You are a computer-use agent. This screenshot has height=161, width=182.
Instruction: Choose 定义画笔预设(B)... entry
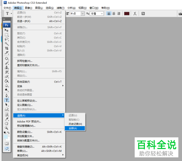coord(39,101)
